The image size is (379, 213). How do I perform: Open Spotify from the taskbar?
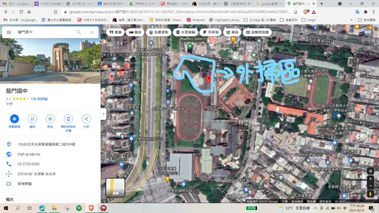click(x=79, y=208)
